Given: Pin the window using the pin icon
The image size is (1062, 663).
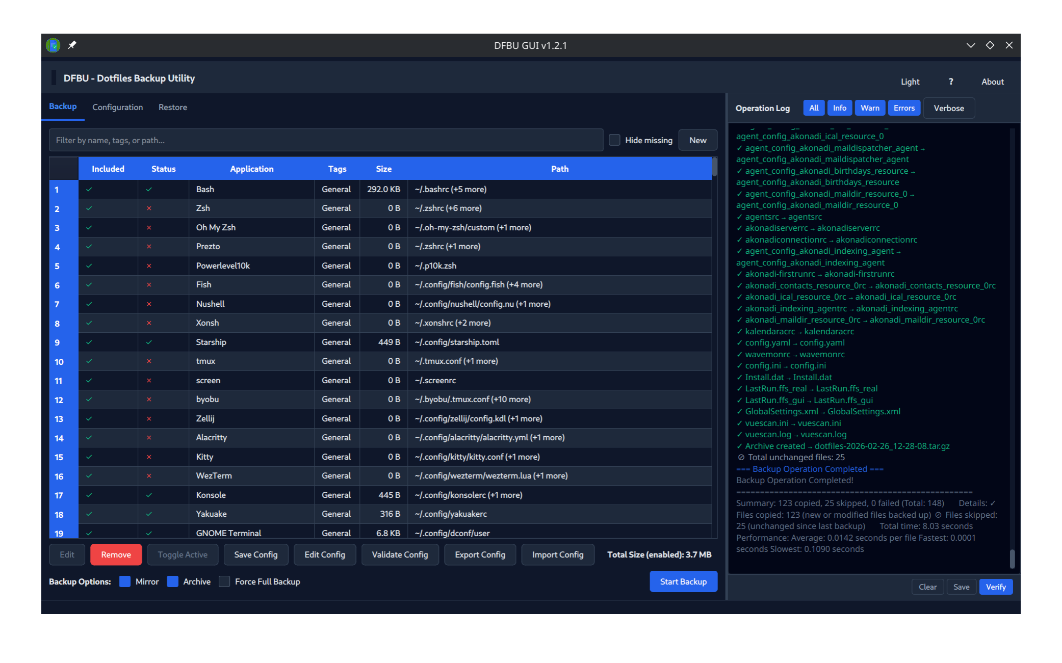Looking at the screenshot, I should click(x=72, y=45).
